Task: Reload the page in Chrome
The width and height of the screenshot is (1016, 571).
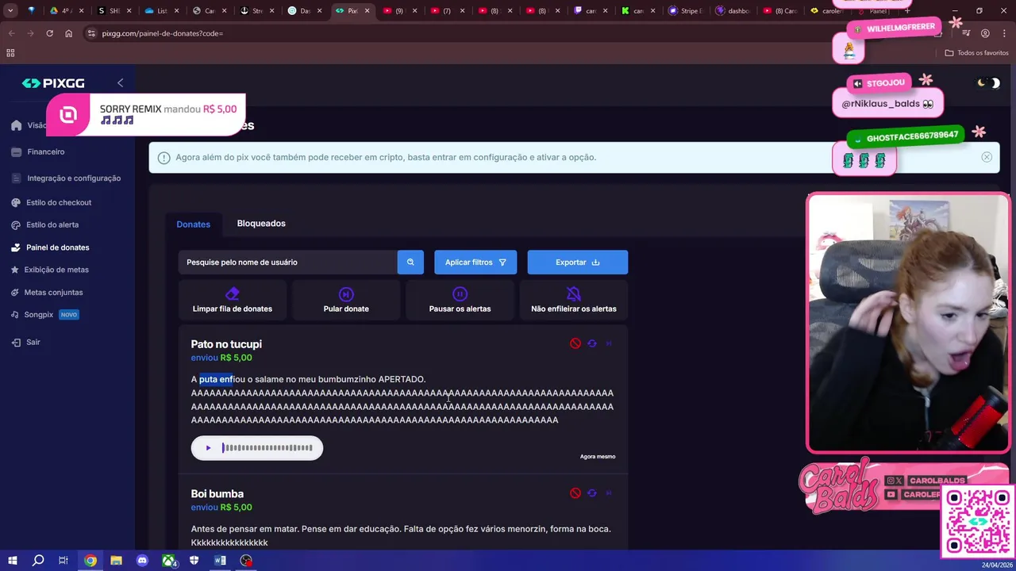Action: tap(49, 33)
